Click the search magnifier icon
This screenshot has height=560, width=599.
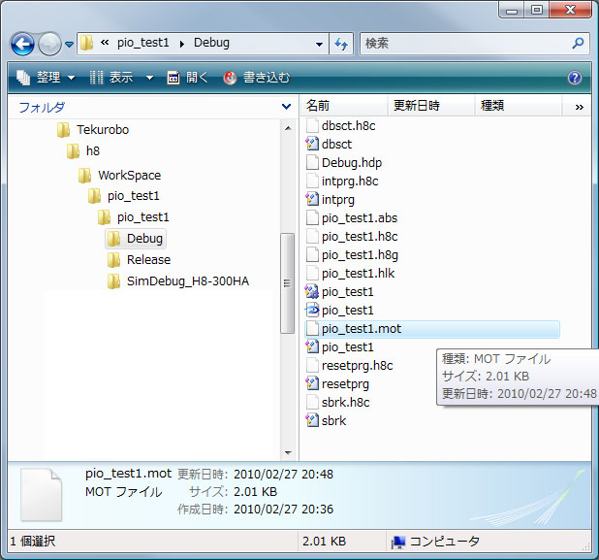(578, 44)
